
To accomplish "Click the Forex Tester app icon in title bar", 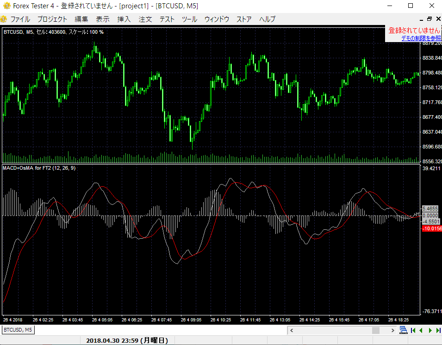I will point(6,6).
